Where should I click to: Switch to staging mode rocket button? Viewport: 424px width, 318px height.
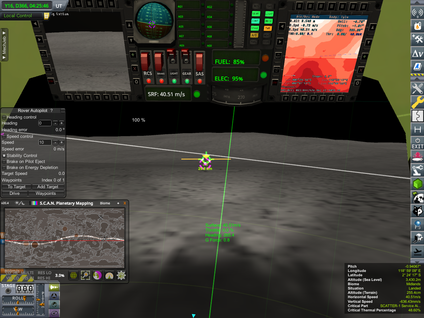(54, 287)
